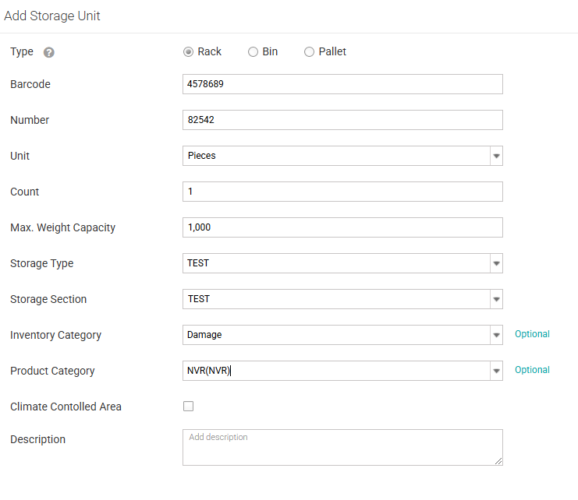The height and width of the screenshot is (500, 578).
Task: Click the Add Storage Unit heading
Action: (52, 16)
